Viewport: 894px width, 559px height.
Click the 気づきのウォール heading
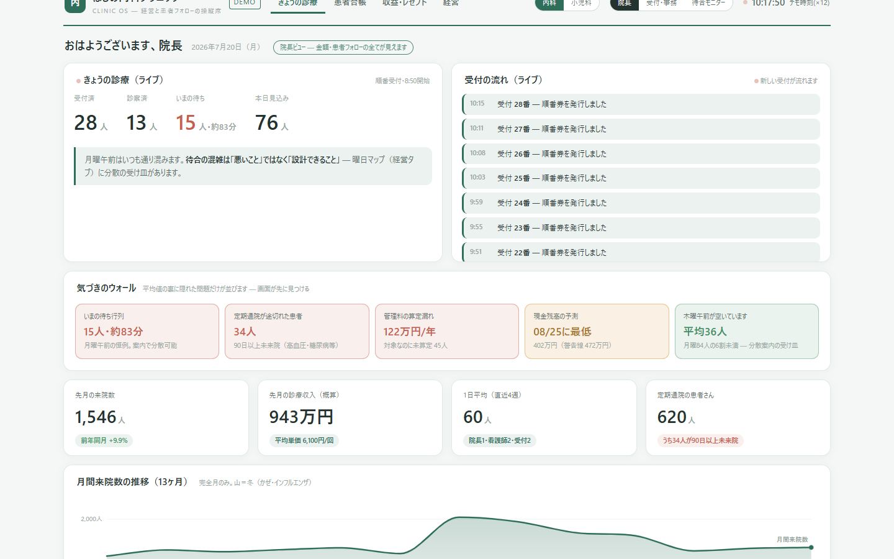point(106,288)
